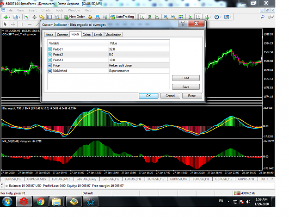This screenshot has height=217, width=289.
Task: Open the Charts menu
Action: coord(46,10)
